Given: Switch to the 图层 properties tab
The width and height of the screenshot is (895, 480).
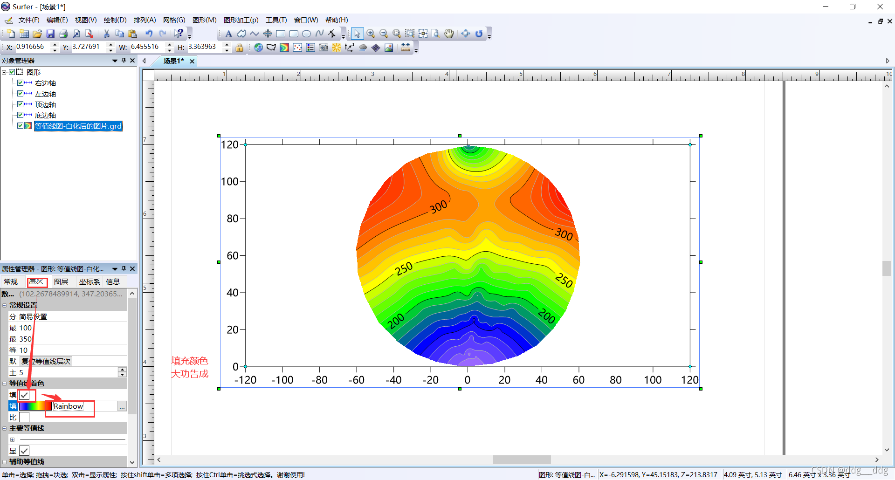Looking at the screenshot, I should pyautogui.click(x=61, y=281).
